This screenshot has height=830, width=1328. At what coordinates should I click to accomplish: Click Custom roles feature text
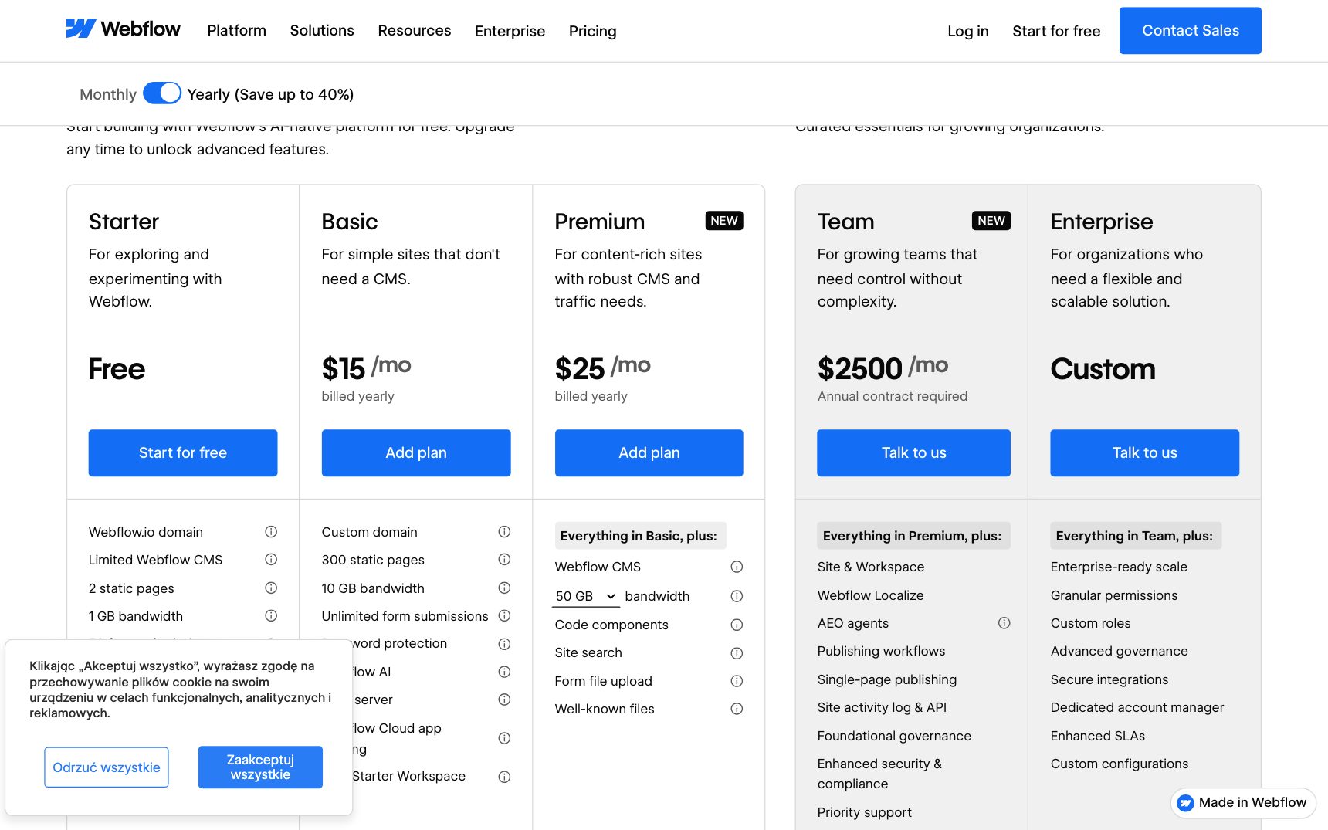(x=1090, y=623)
